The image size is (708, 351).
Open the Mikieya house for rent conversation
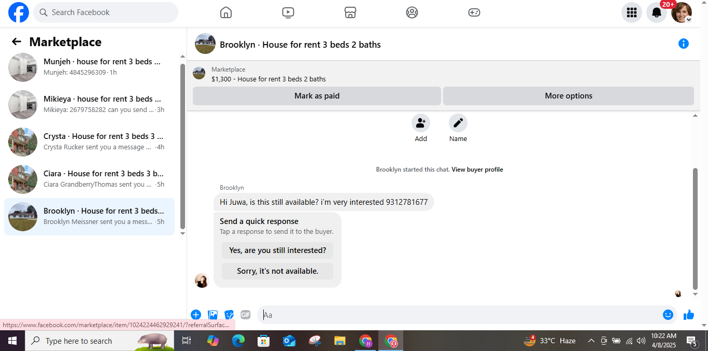coord(89,105)
